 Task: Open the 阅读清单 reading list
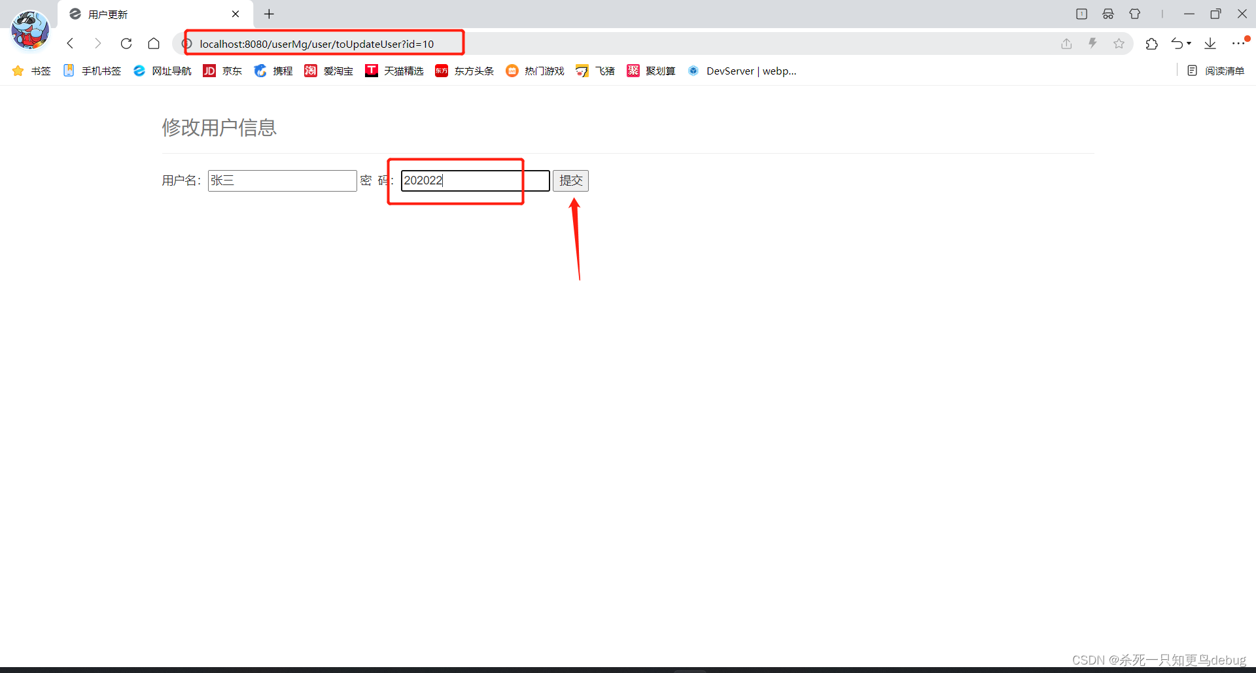click(1215, 71)
